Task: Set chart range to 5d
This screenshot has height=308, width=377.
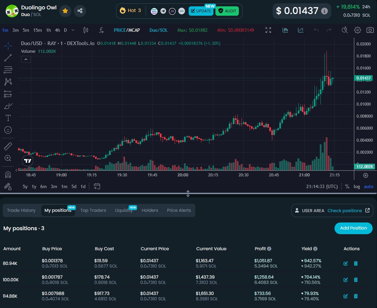Action: [x=74, y=186]
